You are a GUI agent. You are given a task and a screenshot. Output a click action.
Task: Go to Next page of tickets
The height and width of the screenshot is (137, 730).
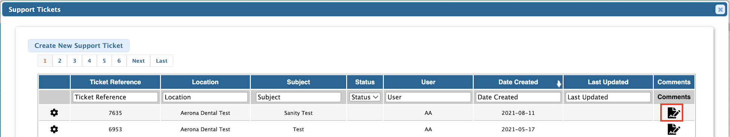138,61
